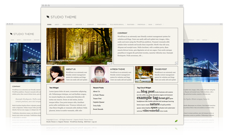The image size is (228, 135).
Task: Open COMPANY heading in left background window
Action: point(16,86)
